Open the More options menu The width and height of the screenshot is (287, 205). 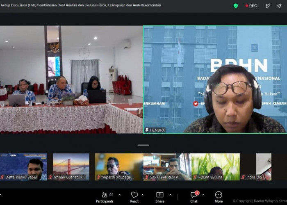tap(219, 197)
